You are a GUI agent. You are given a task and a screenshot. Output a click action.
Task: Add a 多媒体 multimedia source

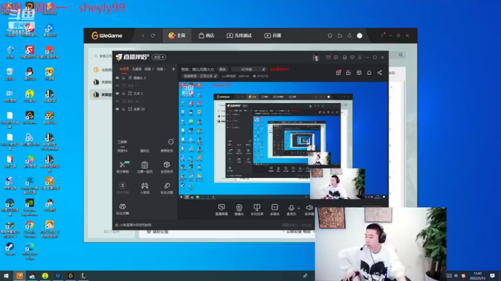point(274,210)
